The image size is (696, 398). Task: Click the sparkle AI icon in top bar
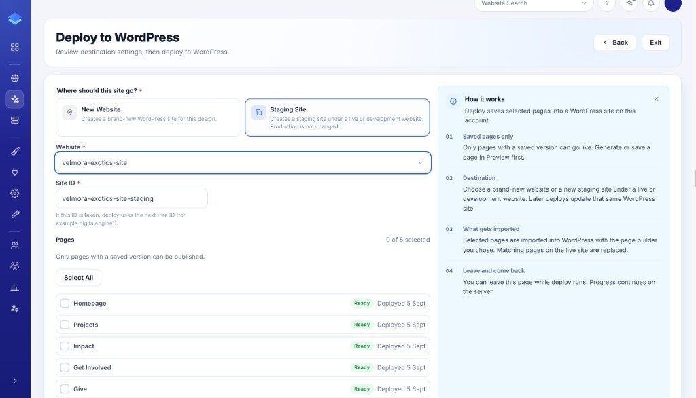[x=629, y=3]
